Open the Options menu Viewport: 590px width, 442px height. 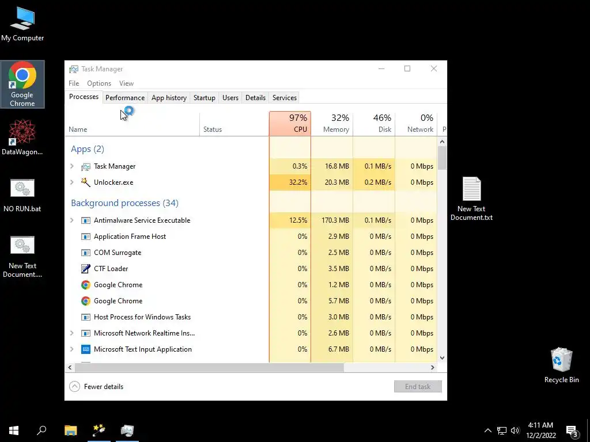coord(99,83)
